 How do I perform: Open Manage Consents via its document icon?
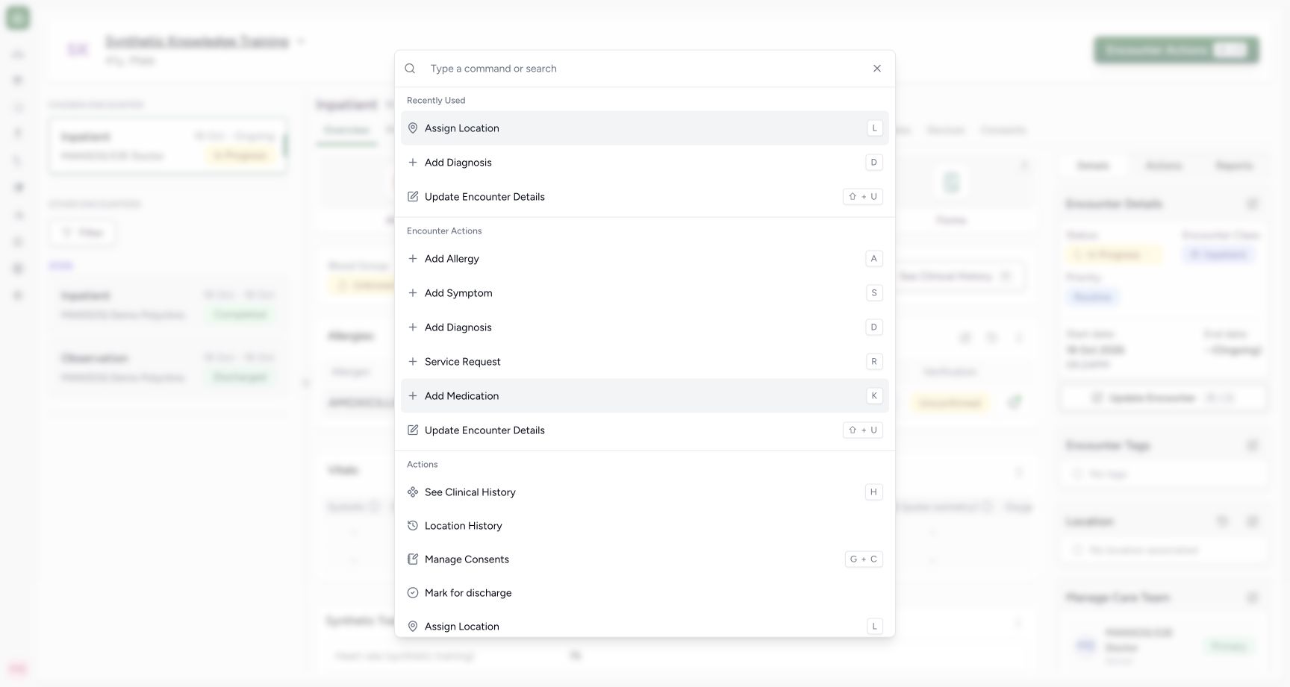click(413, 559)
